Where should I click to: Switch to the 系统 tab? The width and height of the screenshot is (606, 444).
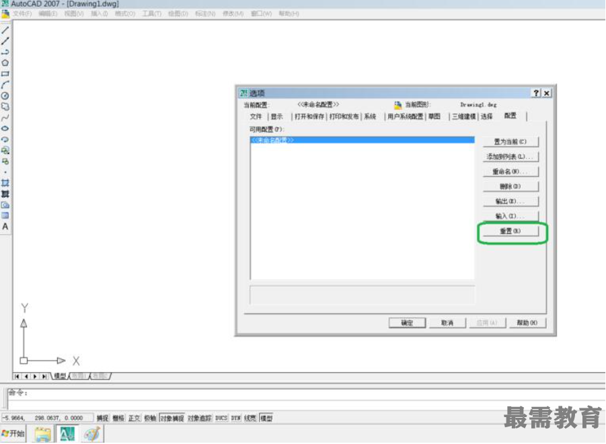coord(370,116)
